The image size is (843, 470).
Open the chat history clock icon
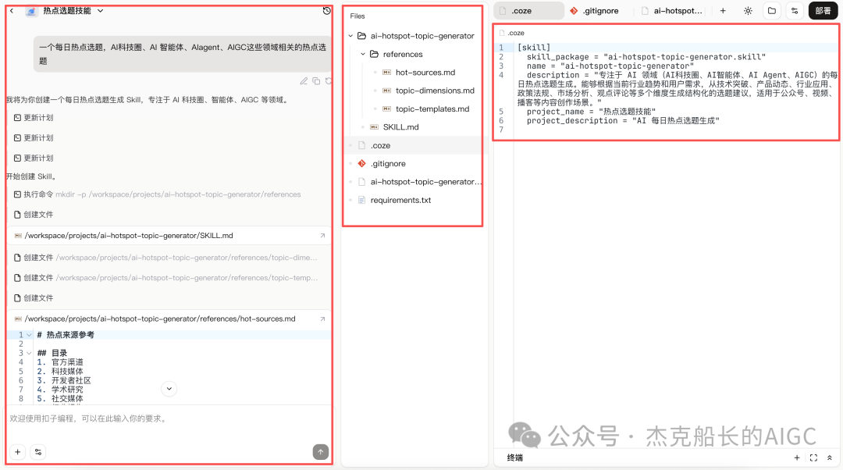coord(326,11)
